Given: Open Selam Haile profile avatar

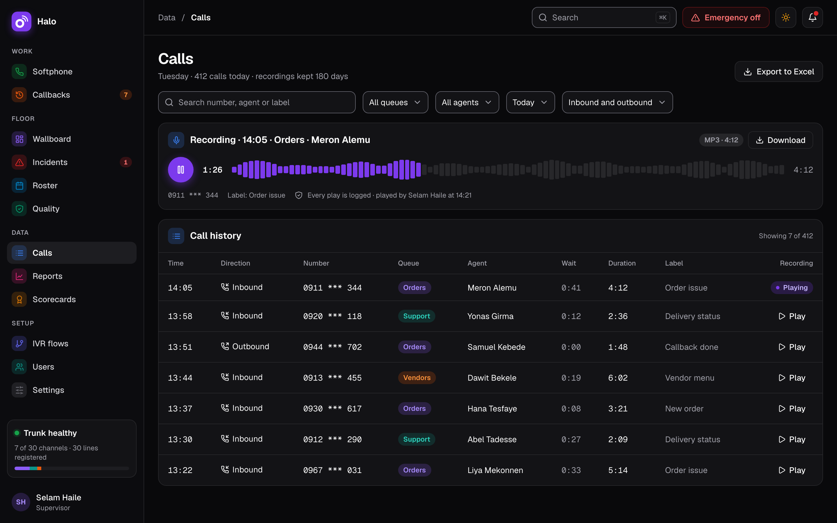Looking at the screenshot, I should (21, 502).
